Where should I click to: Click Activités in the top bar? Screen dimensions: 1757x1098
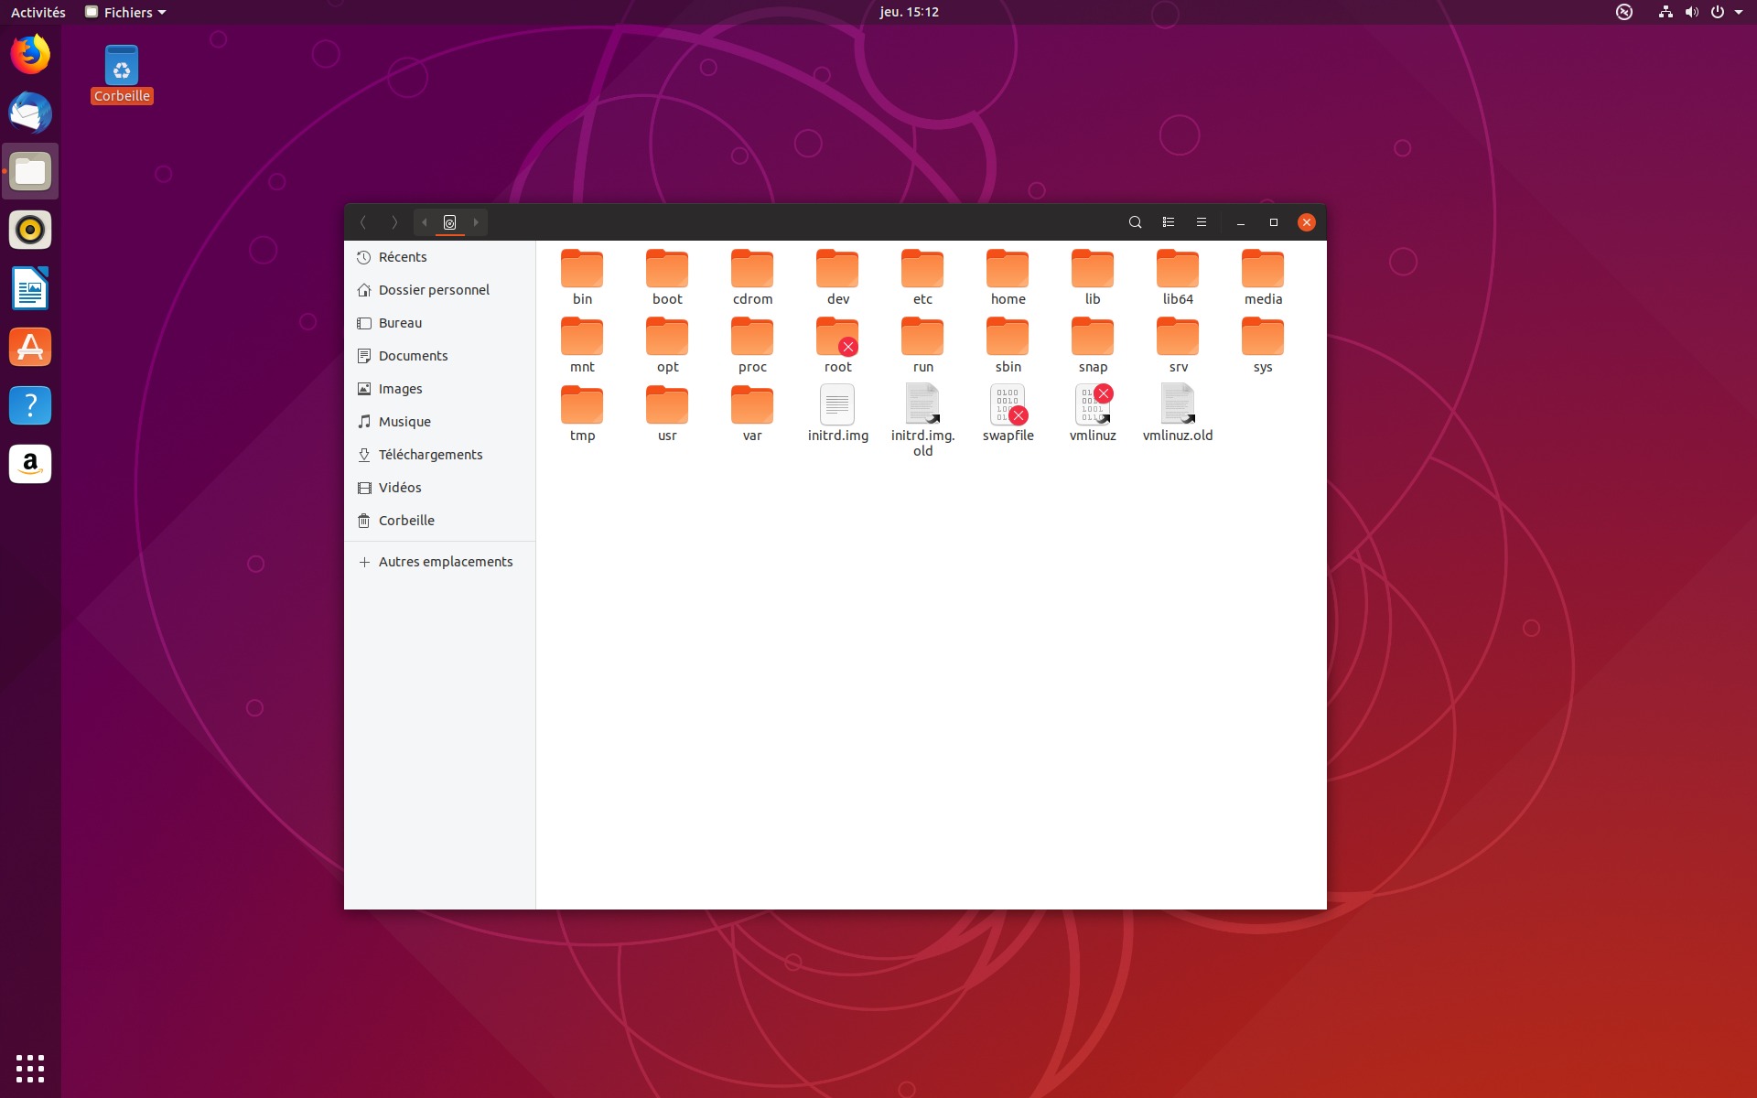pos(38,12)
